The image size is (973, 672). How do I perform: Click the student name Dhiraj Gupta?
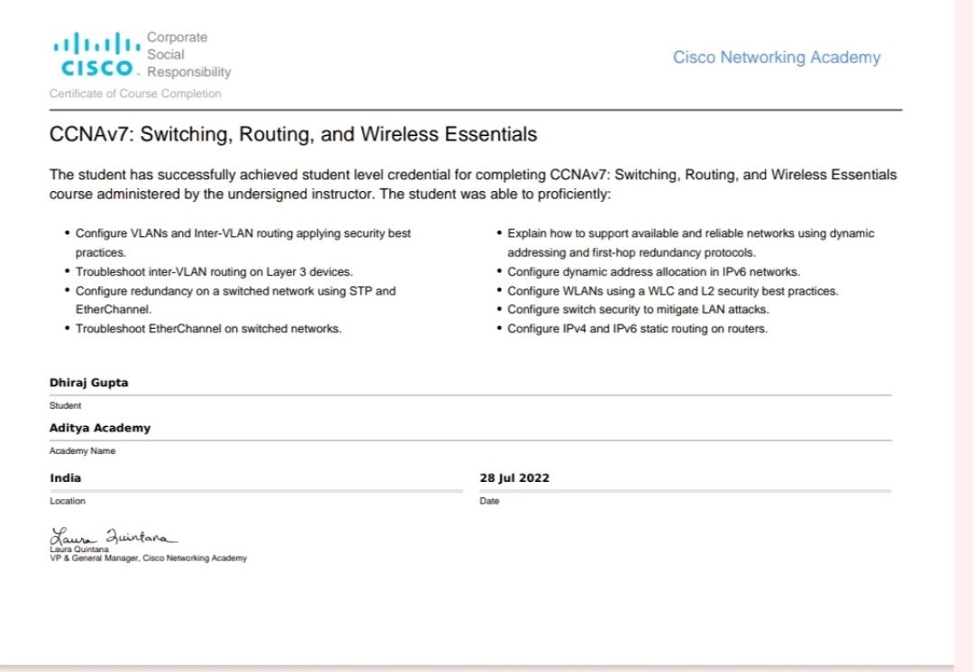pos(88,383)
